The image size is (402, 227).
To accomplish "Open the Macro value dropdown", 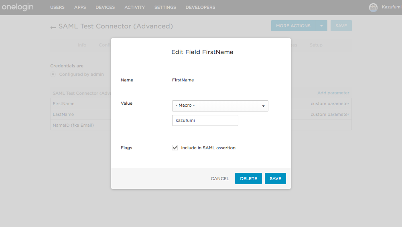I will (220, 106).
